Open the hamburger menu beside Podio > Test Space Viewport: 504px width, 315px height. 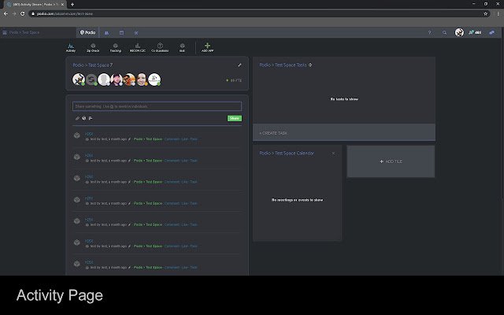5,32
